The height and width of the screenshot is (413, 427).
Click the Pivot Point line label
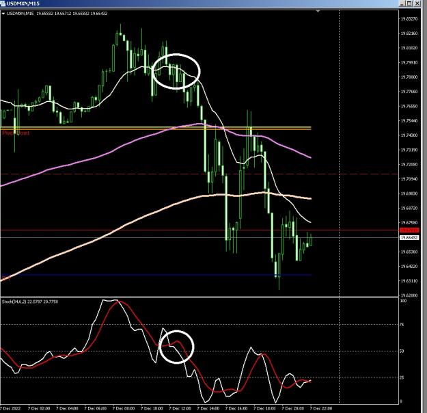tap(16, 133)
